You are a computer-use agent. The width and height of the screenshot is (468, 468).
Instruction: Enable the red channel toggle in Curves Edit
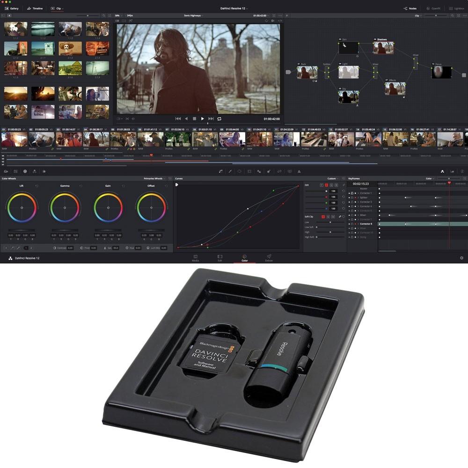[326, 185]
